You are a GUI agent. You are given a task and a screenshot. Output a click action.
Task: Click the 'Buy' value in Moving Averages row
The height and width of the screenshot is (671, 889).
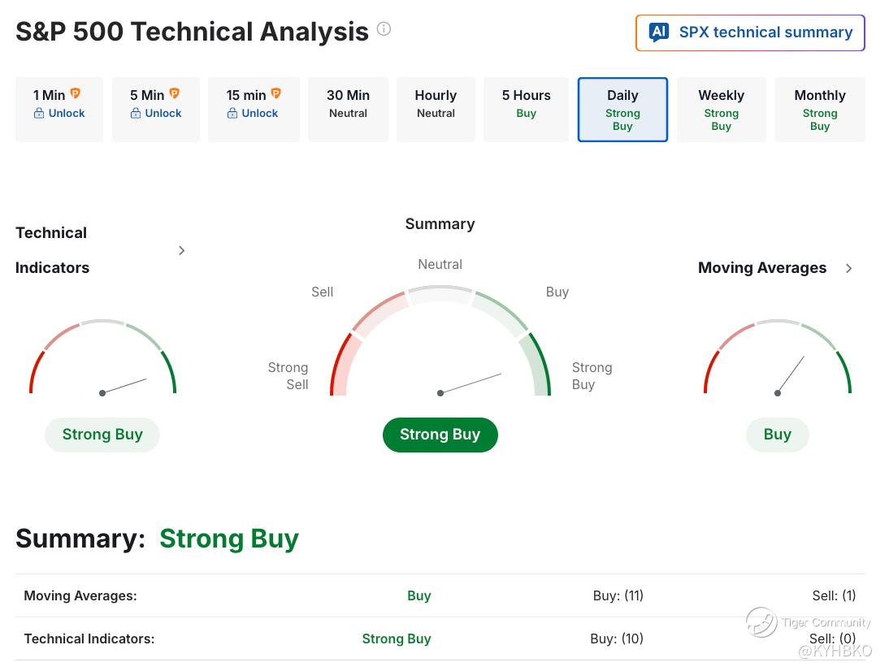tap(419, 595)
